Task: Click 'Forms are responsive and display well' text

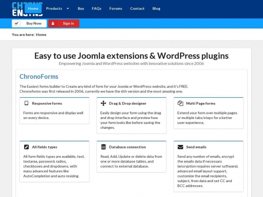Action: 53,115
